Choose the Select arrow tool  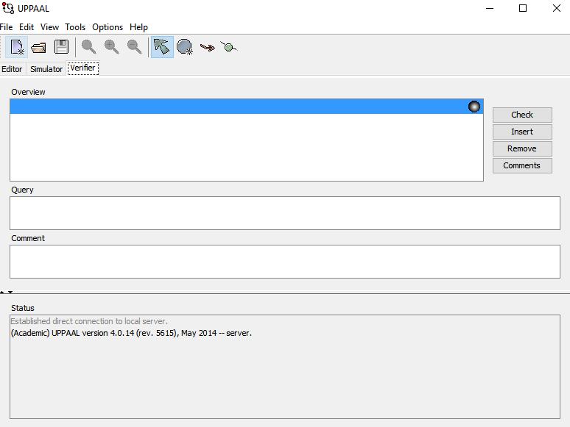pyautogui.click(x=162, y=47)
